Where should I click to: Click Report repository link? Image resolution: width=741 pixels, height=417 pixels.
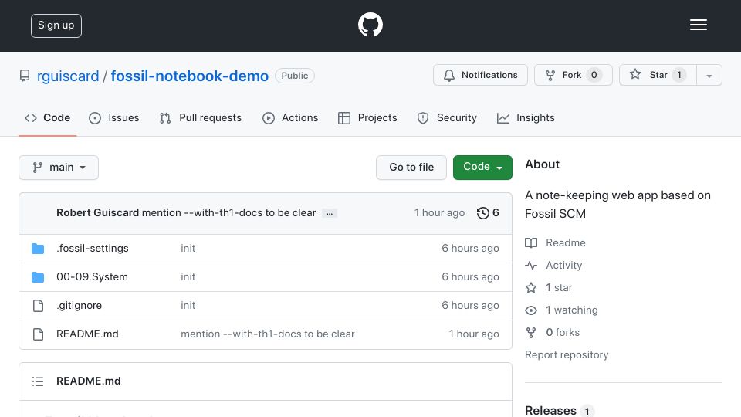tap(567, 355)
